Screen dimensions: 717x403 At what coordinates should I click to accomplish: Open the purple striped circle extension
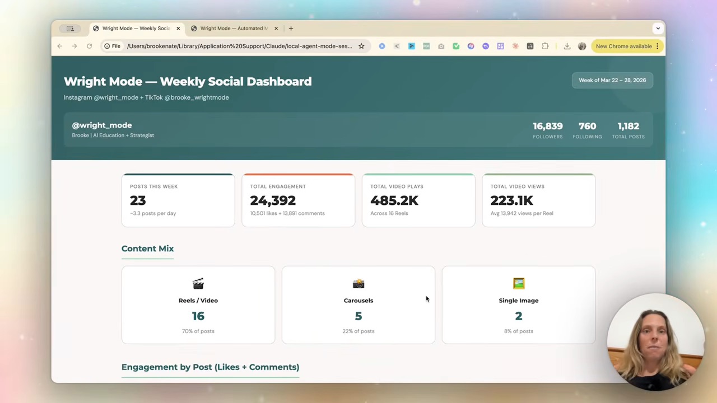[x=471, y=46]
